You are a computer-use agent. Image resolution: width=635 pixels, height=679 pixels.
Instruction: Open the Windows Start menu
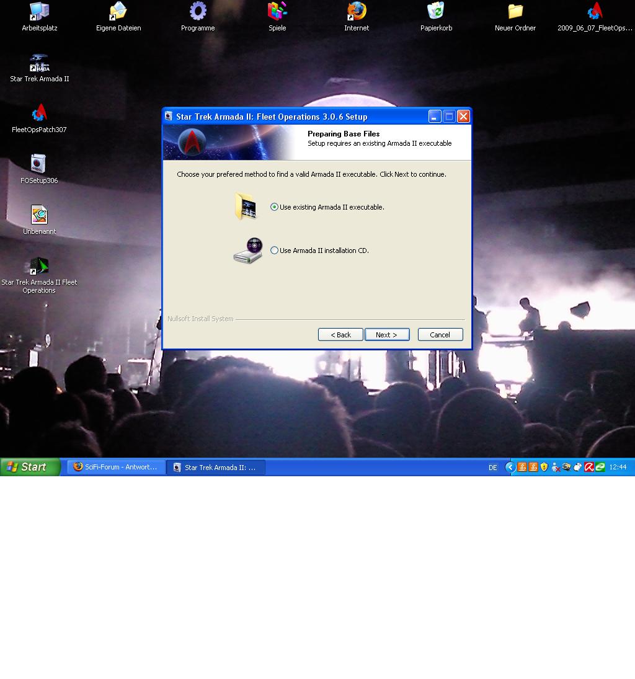(x=30, y=467)
